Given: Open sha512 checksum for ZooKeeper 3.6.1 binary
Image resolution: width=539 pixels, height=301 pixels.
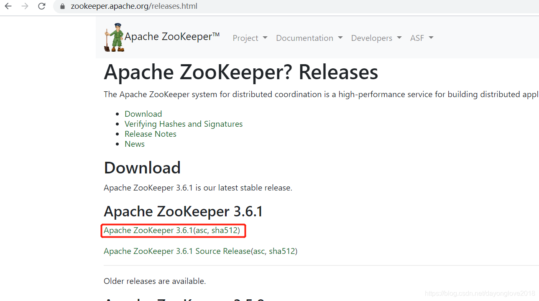Looking at the screenshot, I should [225, 230].
